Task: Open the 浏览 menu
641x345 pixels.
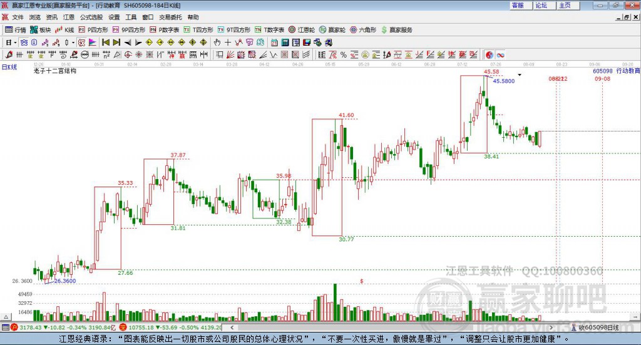Action: click(x=35, y=17)
